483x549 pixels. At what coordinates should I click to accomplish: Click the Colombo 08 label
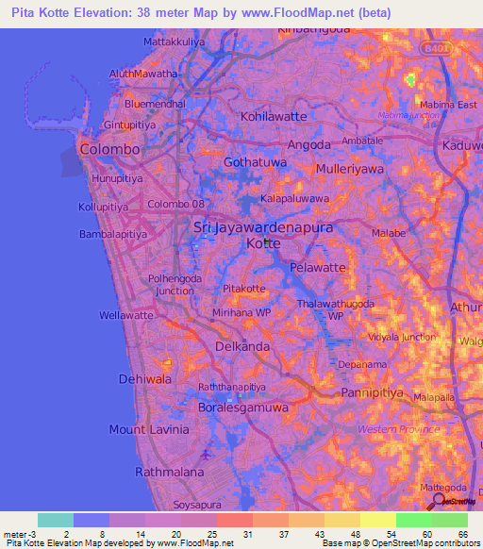coord(175,204)
